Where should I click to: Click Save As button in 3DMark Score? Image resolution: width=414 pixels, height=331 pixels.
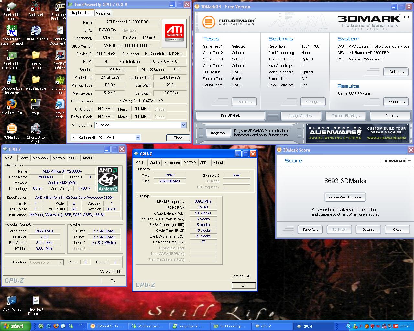[311, 230]
